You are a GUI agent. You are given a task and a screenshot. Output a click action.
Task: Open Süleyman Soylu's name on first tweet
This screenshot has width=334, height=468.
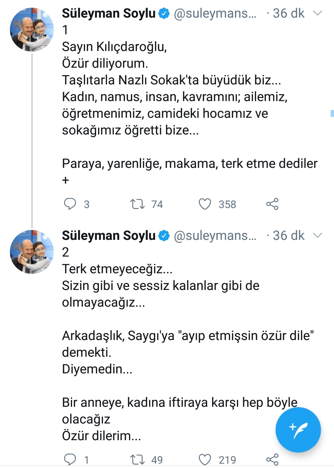[x=109, y=14]
